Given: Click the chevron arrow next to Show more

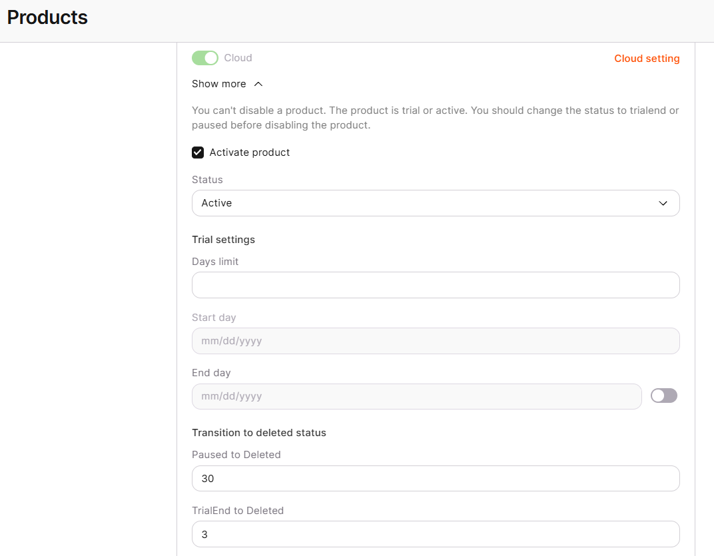Looking at the screenshot, I should (x=258, y=84).
